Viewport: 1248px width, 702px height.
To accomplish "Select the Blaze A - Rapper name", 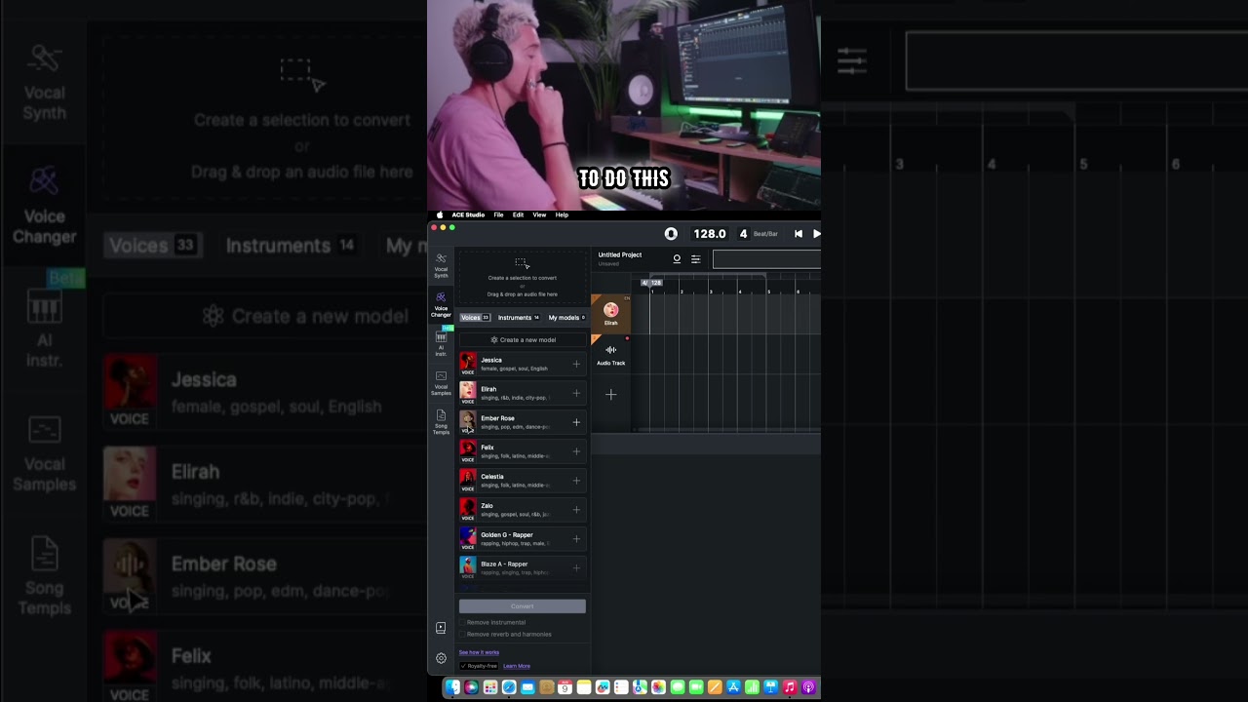I will click(x=504, y=565).
